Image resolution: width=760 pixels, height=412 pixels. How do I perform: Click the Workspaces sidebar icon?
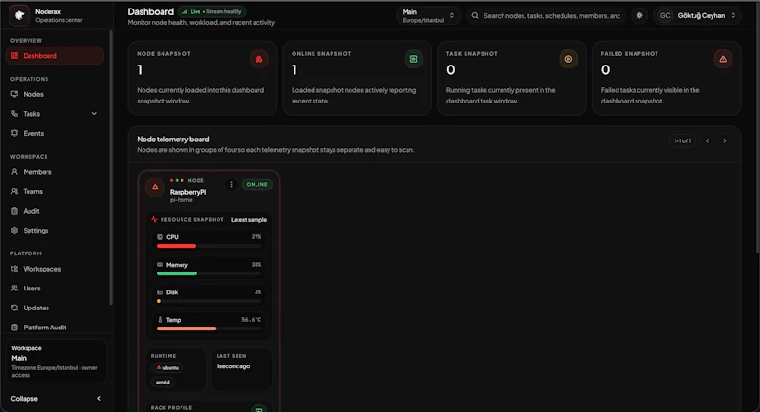[14, 269]
